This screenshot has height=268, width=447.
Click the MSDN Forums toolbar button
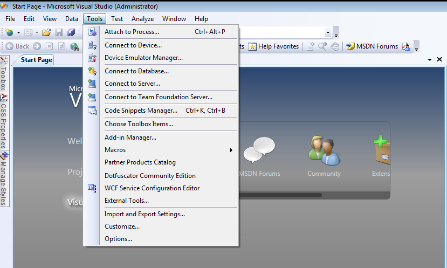[372, 46]
